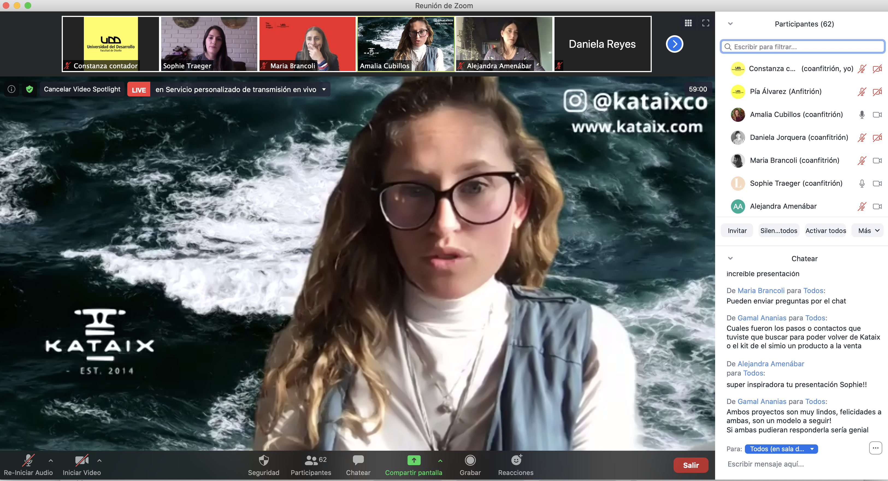
Task: Click Sophie Traeger avatar in list
Action: click(738, 184)
